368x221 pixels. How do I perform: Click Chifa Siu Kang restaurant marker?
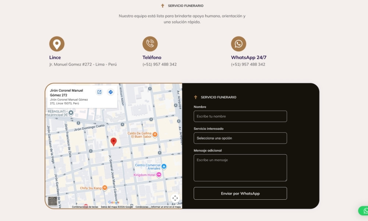[x=105, y=188]
